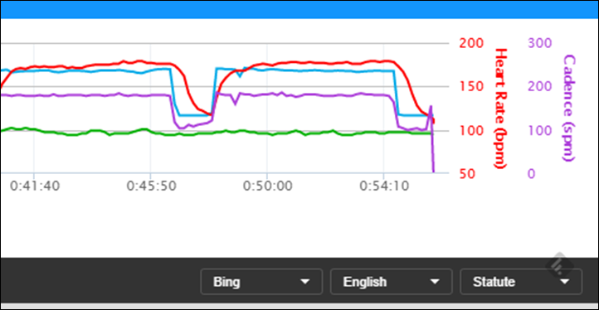The image size is (599, 310).
Task: Click the diamond watermark icon near Statute
Action: [559, 265]
